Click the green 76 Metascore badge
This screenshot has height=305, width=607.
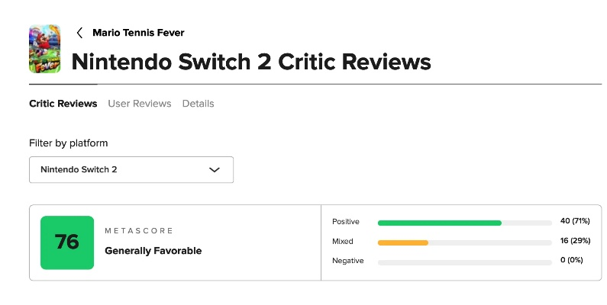click(67, 242)
